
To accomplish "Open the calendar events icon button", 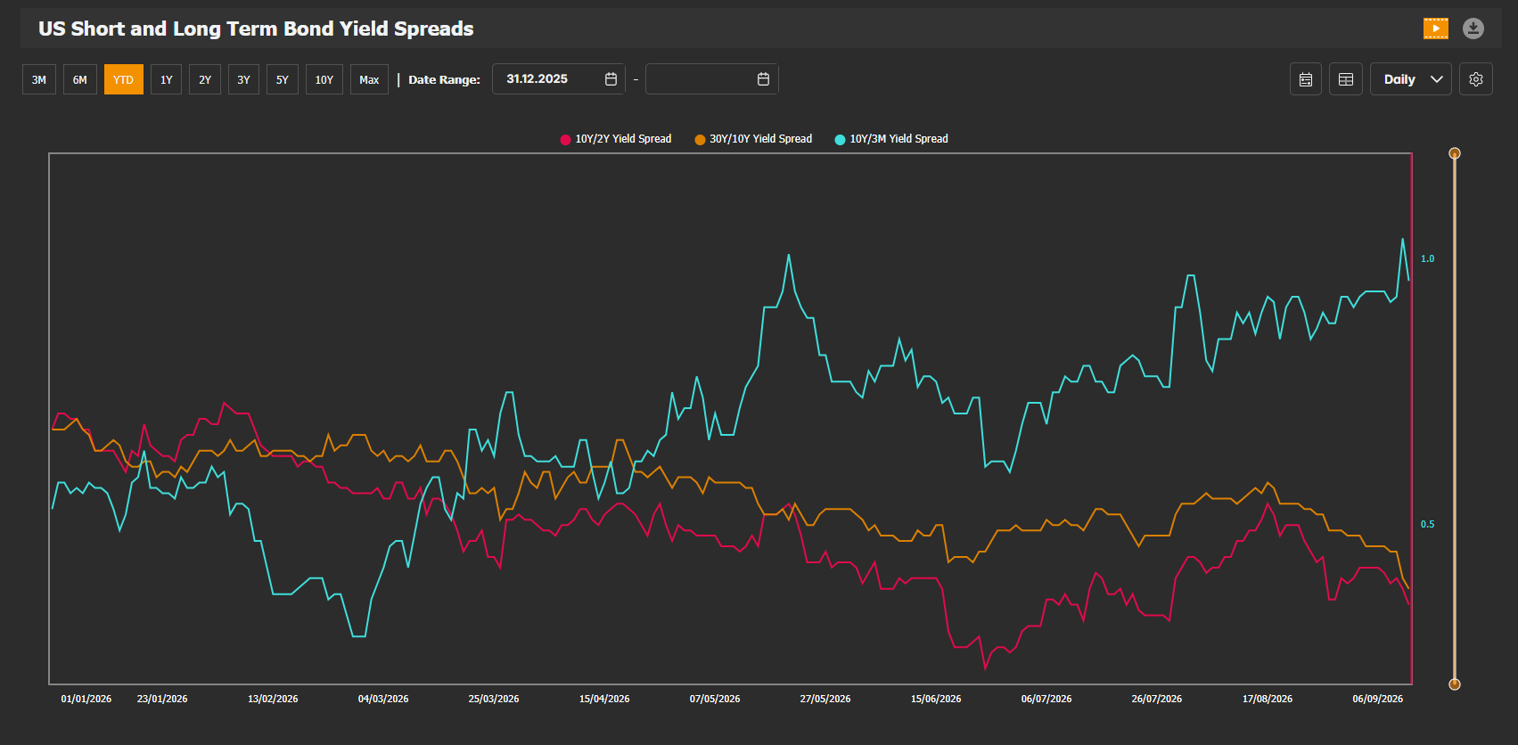I will click(1306, 79).
